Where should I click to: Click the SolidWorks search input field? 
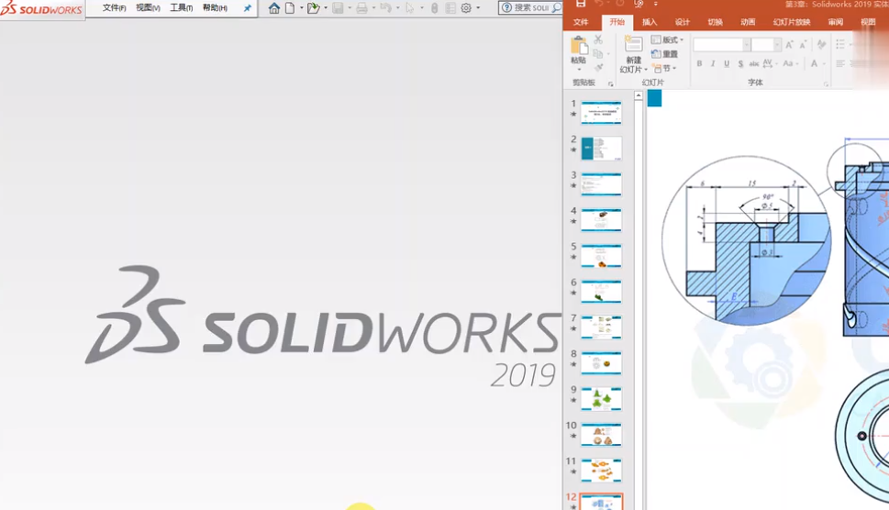(x=531, y=8)
